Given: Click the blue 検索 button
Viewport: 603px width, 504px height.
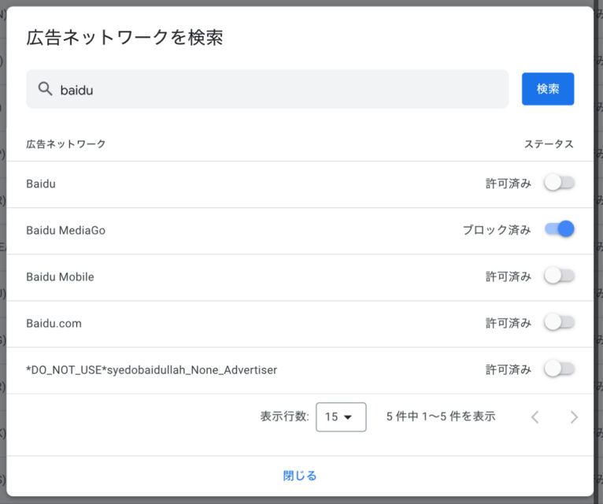Looking at the screenshot, I should pos(548,89).
